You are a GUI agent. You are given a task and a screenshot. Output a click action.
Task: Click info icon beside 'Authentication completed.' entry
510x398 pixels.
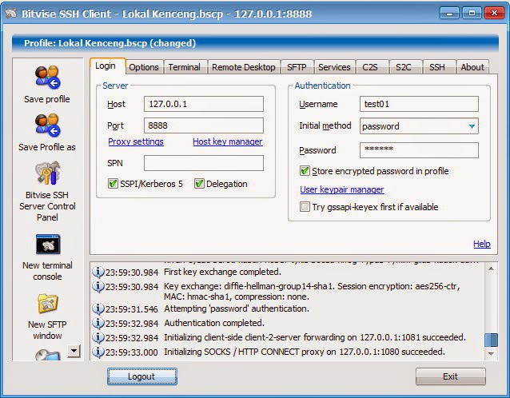pos(98,323)
